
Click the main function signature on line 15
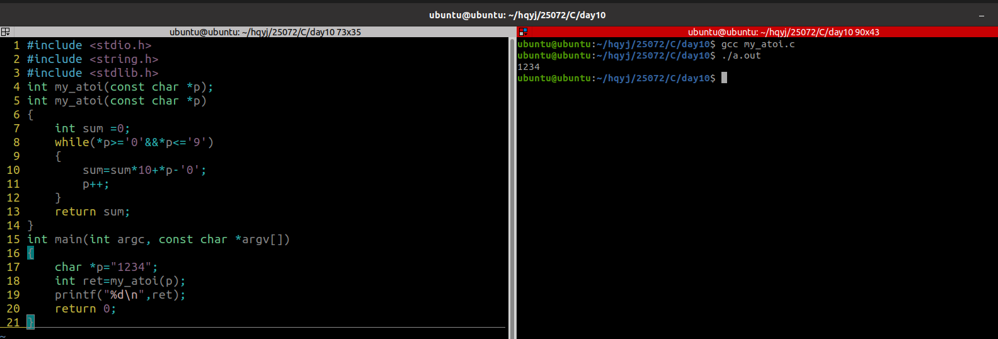click(x=158, y=239)
